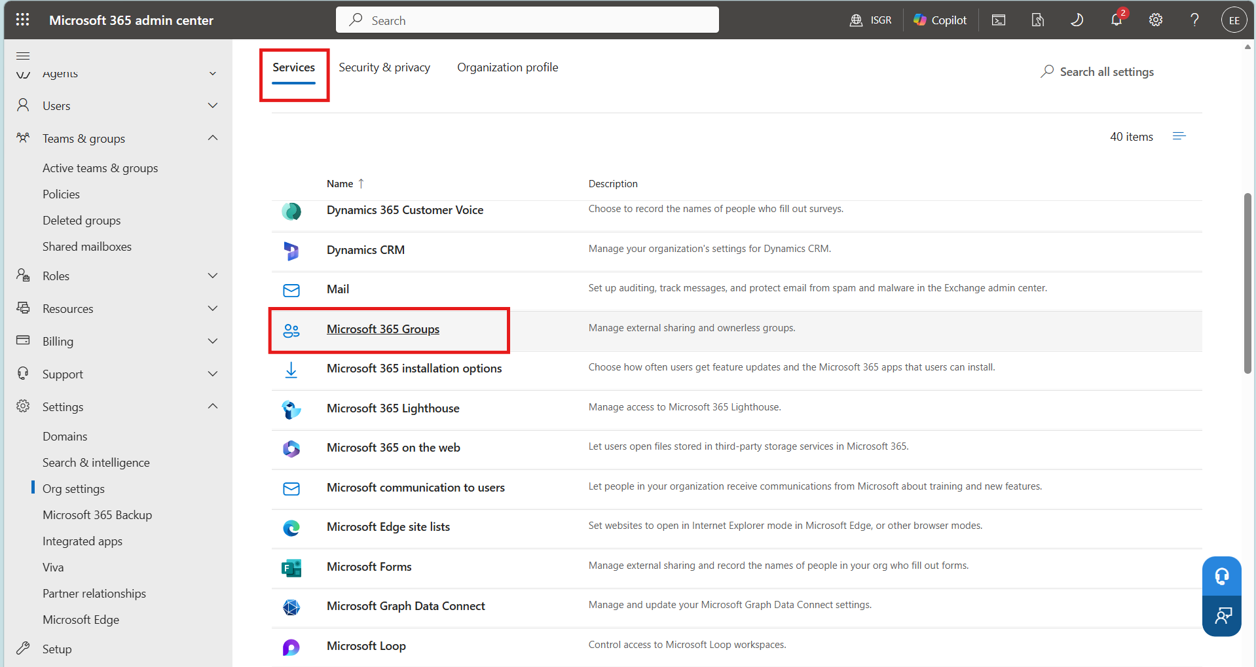
Task: Collapse the Teams & groups section
Action: [118, 138]
